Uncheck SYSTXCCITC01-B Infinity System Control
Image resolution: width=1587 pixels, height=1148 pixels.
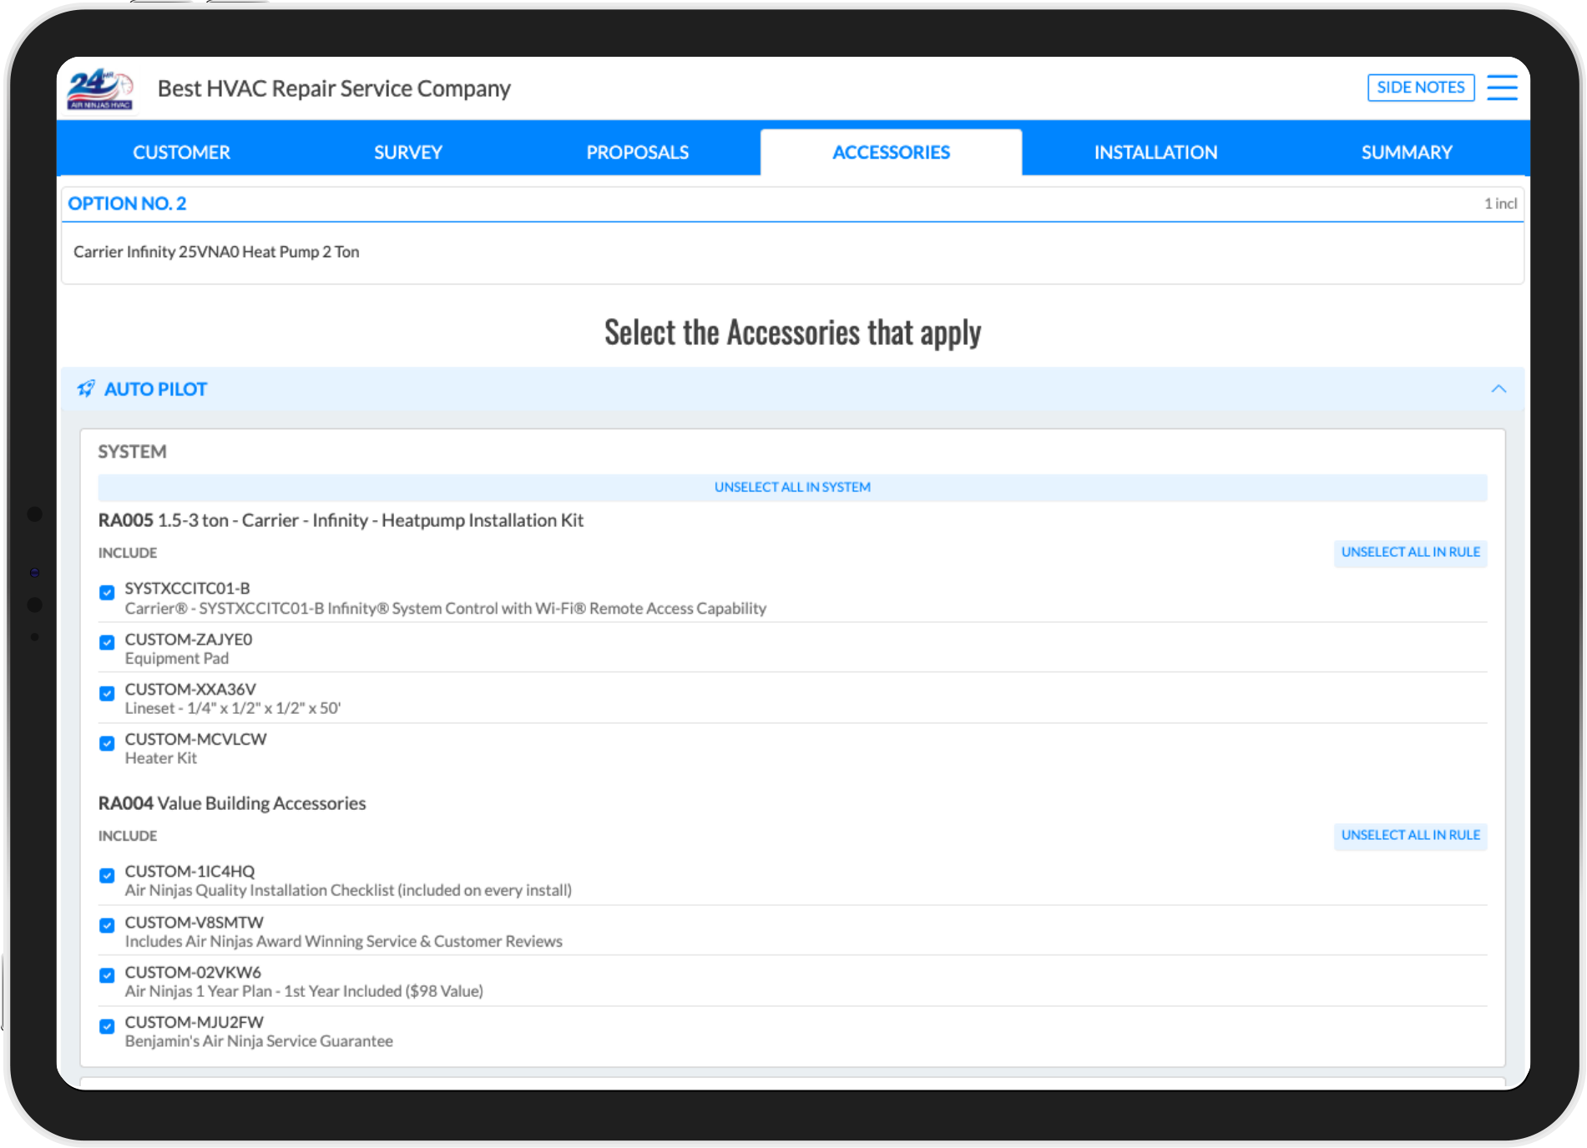point(107,593)
